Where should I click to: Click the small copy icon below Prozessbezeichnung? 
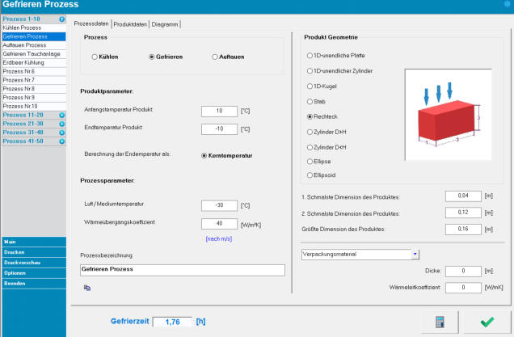(86, 286)
